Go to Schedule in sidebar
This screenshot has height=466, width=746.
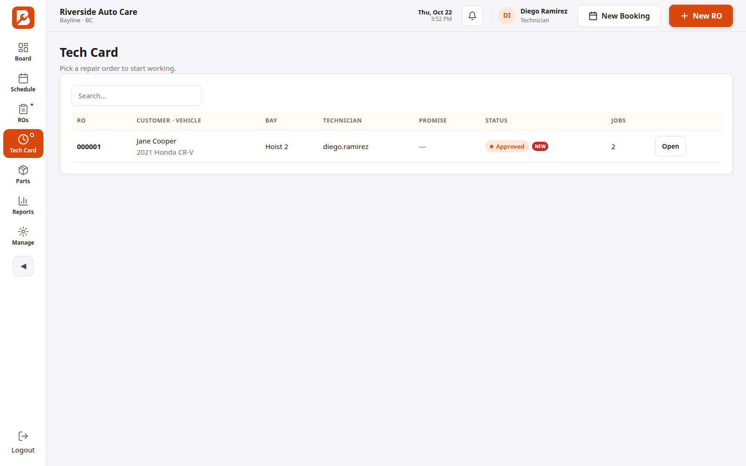click(x=23, y=82)
